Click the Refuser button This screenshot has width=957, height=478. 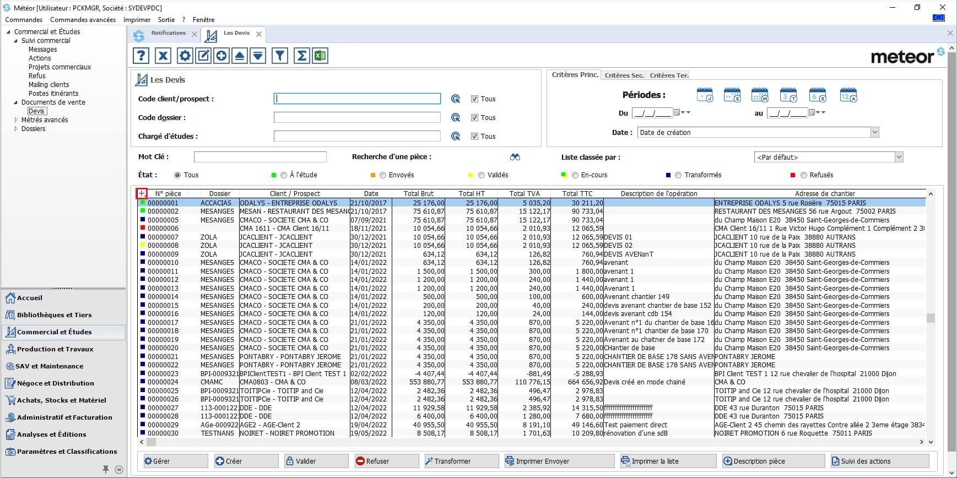(x=387, y=461)
